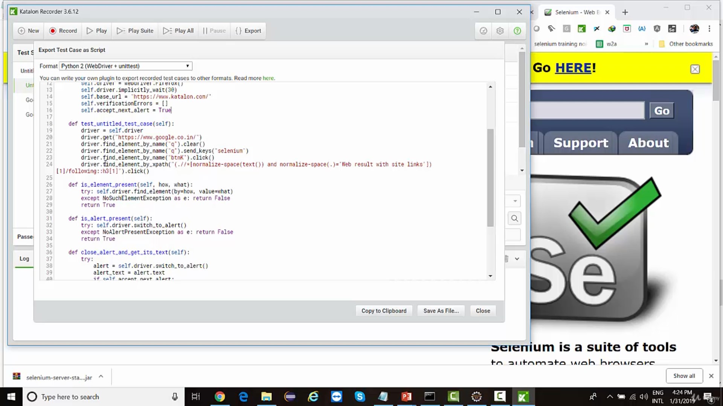Image resolution: width=723 pixels, height=406 pixels.
Task: Open Skype from the taskbar
Action: click(x=360, y=397)
